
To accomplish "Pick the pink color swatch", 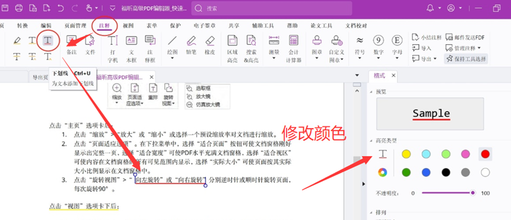I will coord(466,153).
